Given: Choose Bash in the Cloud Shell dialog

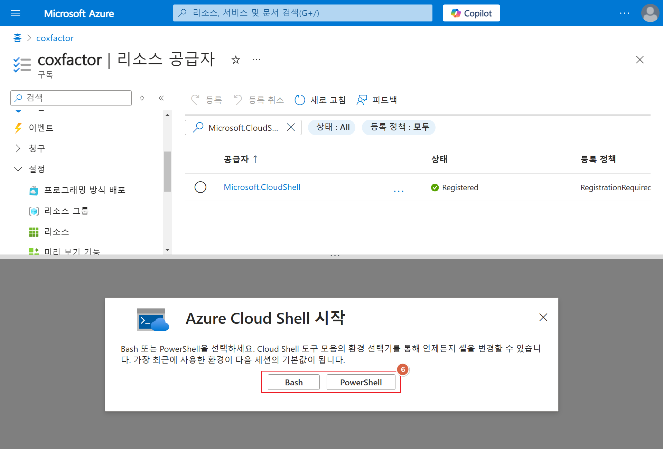Looking at the screenshot, I should click(294, 382).
